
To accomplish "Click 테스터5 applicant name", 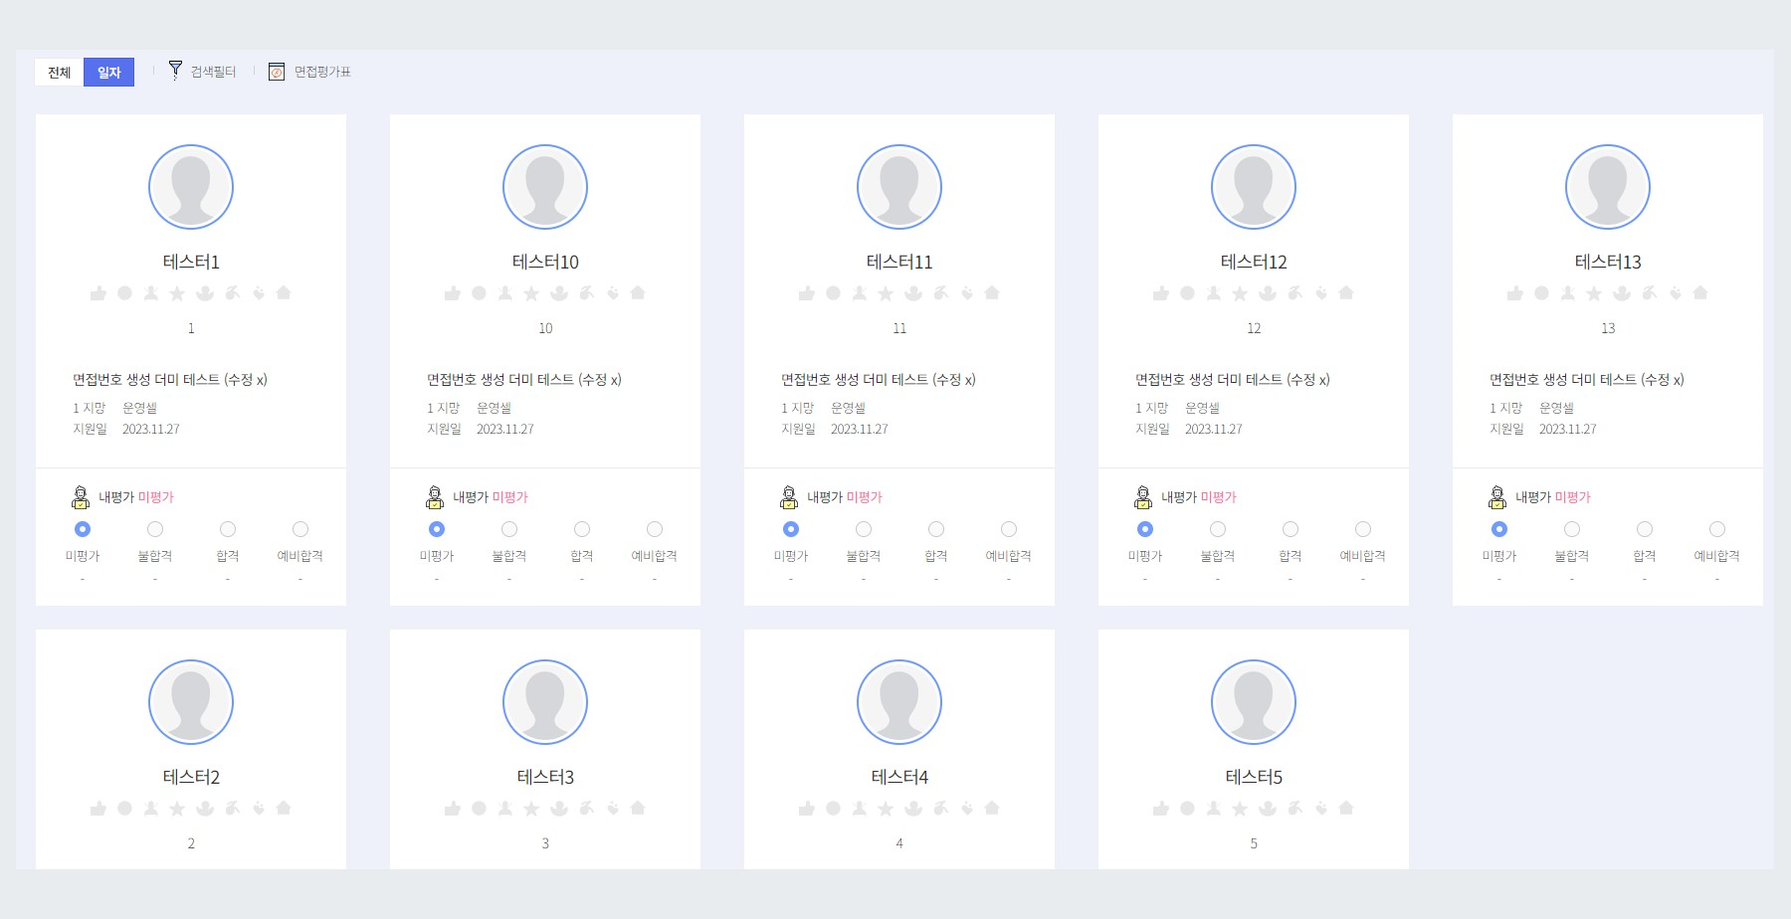I will (x=1254, y=777).
